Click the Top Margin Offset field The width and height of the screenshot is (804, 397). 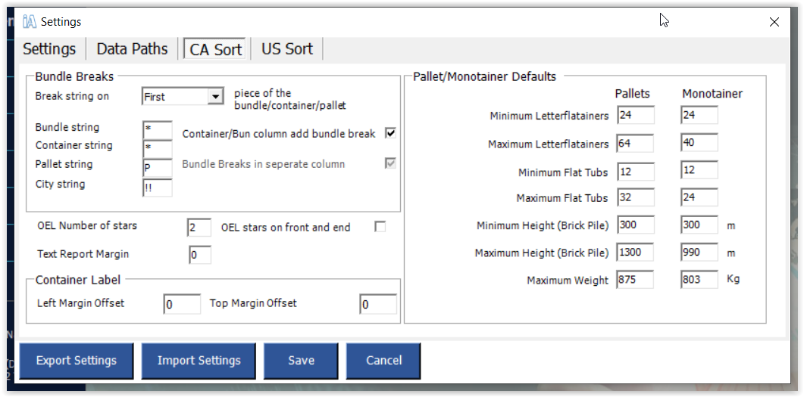(378, 305)
